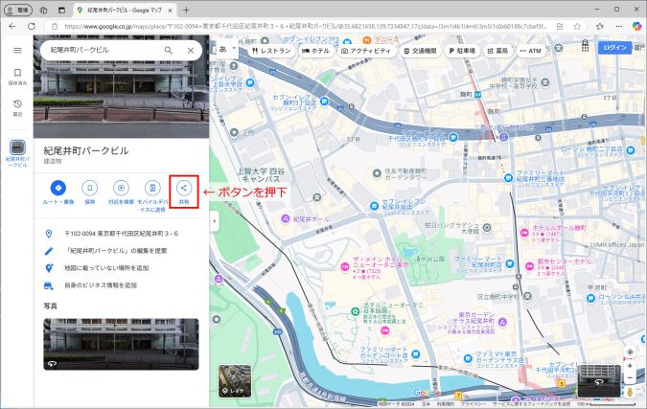Open directions with ルート・乗換 icon
The height and width of the screenshot is (409, 647).
point(58,188)
